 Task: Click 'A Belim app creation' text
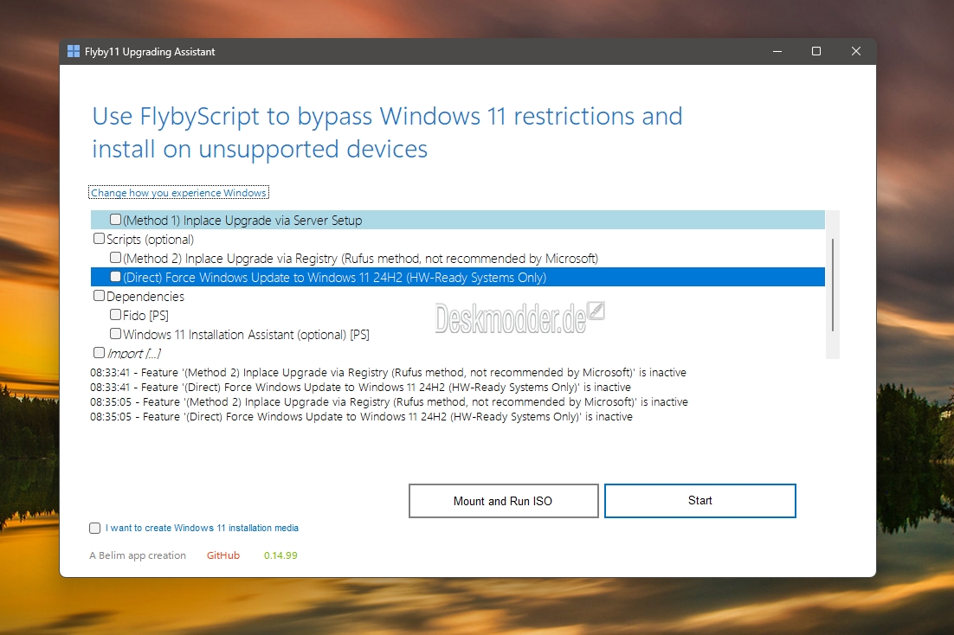click(x=138, y=555)
